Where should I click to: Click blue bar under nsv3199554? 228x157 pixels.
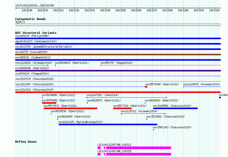175,108
